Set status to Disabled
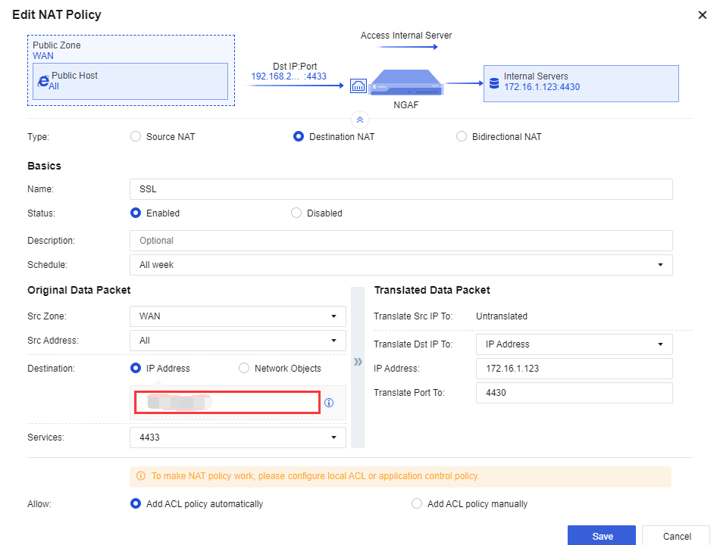 pos(296,213)
